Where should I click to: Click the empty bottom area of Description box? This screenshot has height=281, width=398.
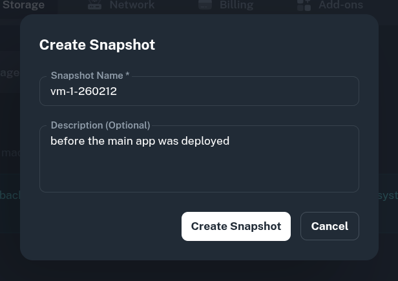tap(199, 178)
